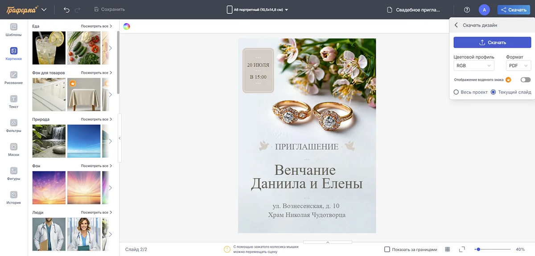View all Люди category images
535x256 pixels.
pyautogui.click(x=96, y=212)
